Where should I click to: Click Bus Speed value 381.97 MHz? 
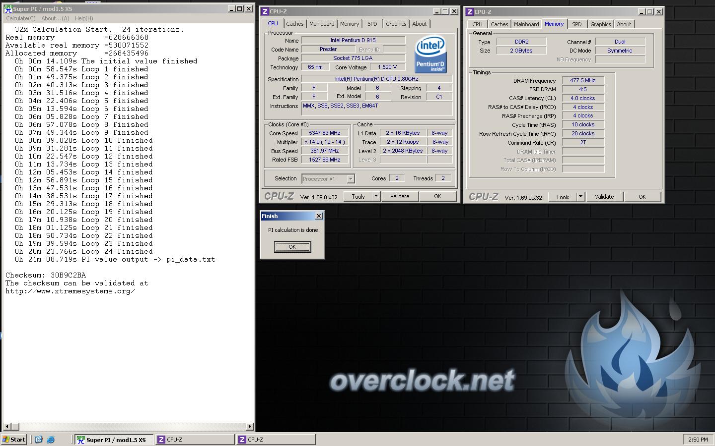pos(325,151)
